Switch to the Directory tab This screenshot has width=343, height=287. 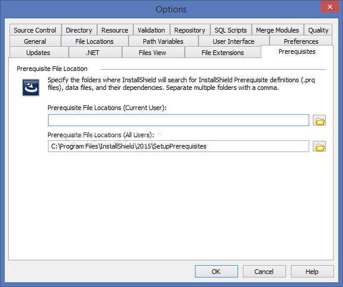click(x=79, y=30)
